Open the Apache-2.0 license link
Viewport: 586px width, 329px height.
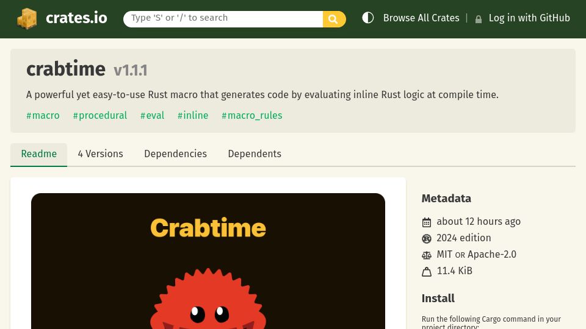(492, 255)
